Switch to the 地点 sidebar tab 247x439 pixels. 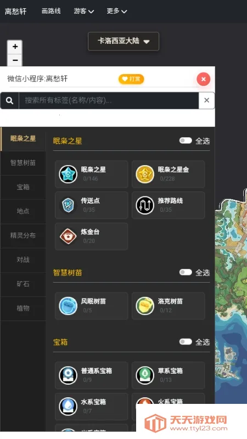23,211
